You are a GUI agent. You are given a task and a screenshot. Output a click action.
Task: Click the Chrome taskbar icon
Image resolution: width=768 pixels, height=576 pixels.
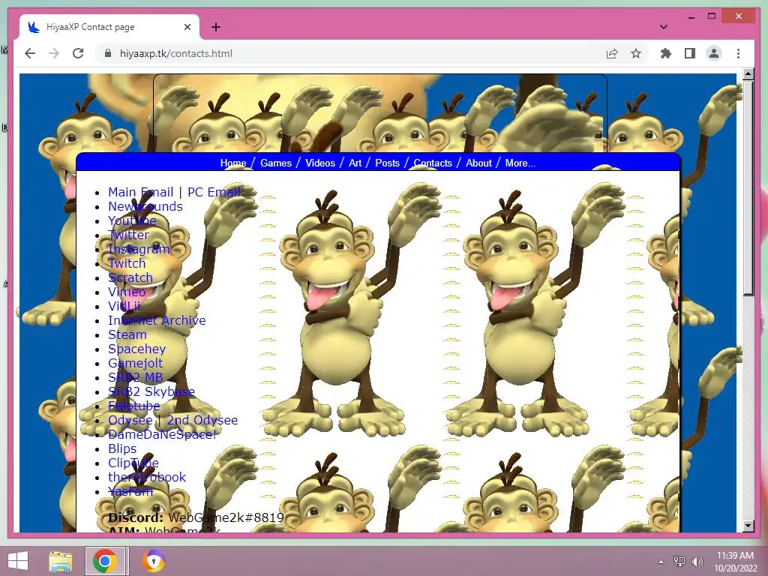coord(104,561)
